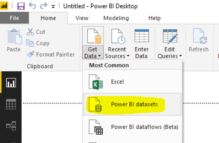Activate the Format Painter tool

(x=50, y=54)
